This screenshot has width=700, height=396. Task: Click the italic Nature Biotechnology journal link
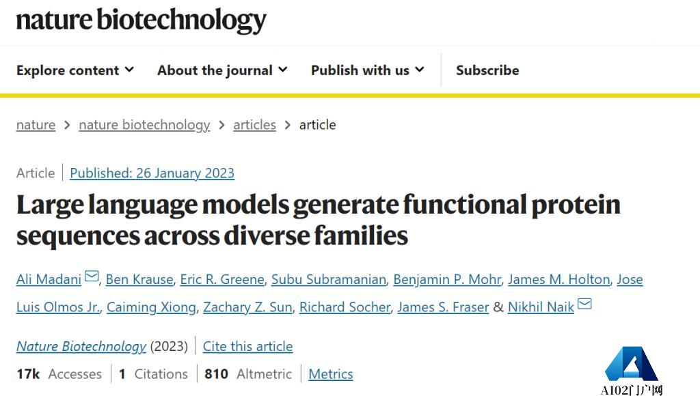(x=81, y=346)
